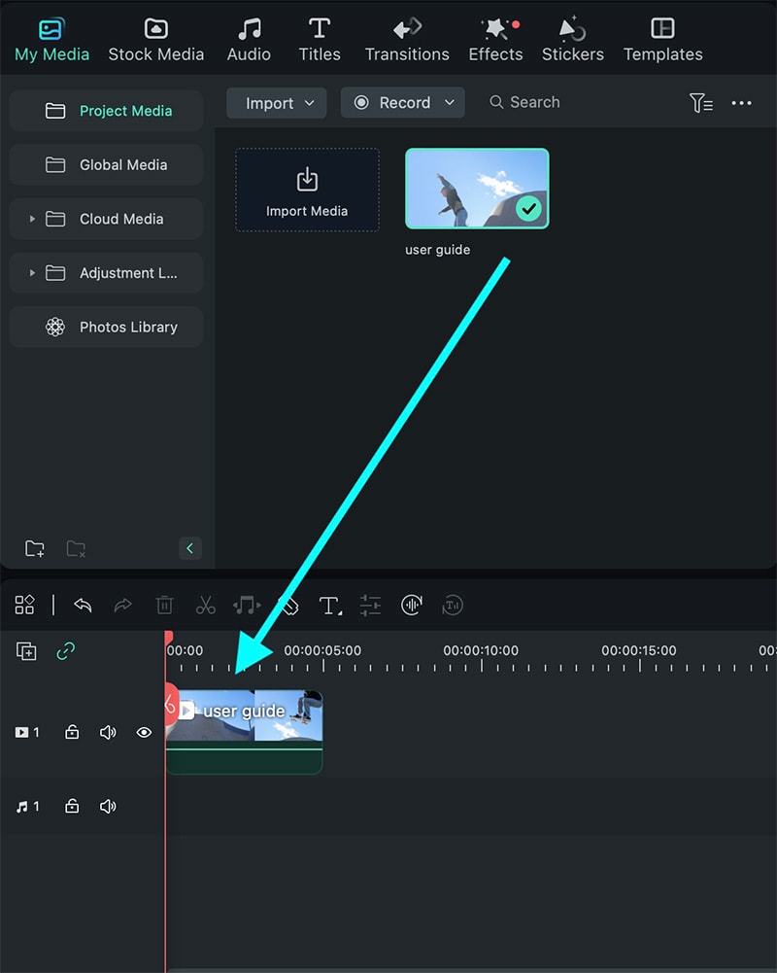Select the Global Media folder
This screenshot has width=777, height=973.
(x=106, y=164)
